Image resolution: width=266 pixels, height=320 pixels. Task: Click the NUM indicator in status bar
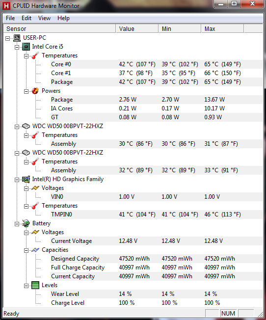click(x=228, y=314)
